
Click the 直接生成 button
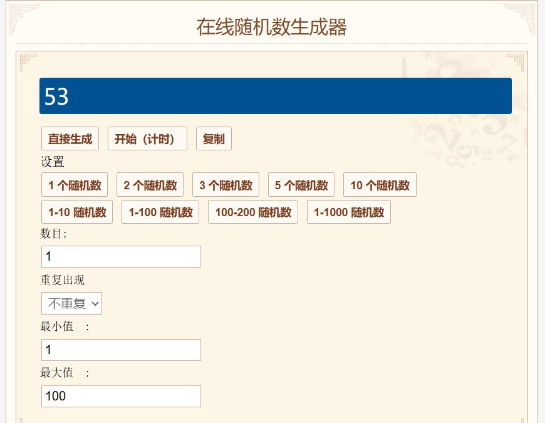pyautogui.click(x=70, y=138)
